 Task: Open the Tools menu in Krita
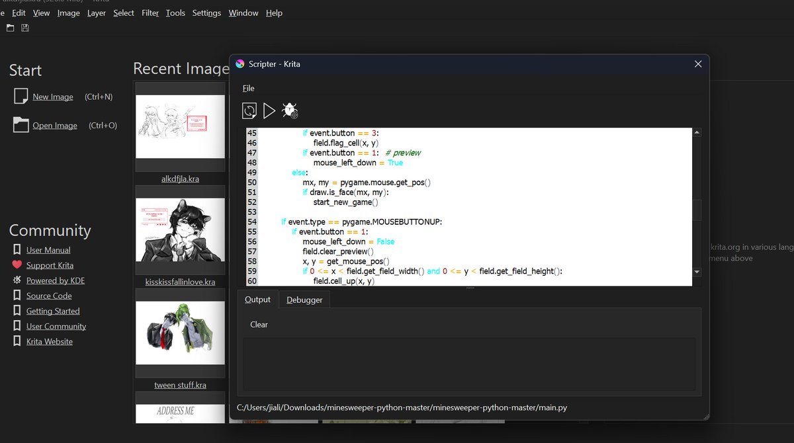click(175, 13)
